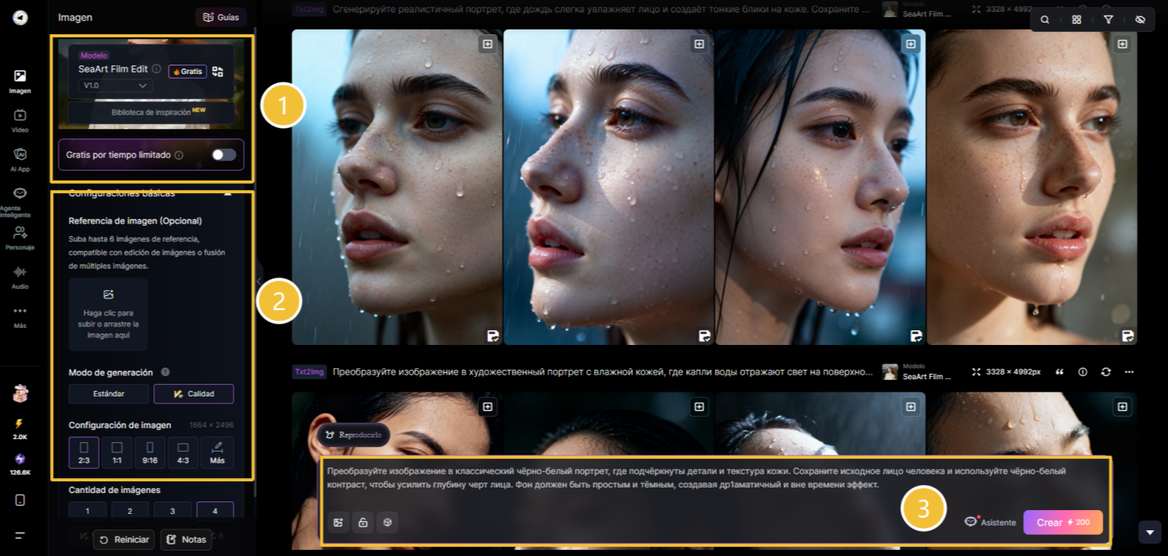Click the Personaje sidebar icon
Screen dimensions: 1168x556
pyautogui.click(x=20, y=237)
